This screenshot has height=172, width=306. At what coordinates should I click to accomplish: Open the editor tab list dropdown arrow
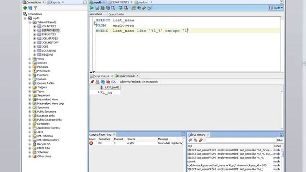[282, 2]
